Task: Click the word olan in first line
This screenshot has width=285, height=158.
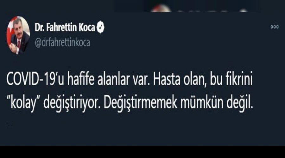Action: coord(196,79)
